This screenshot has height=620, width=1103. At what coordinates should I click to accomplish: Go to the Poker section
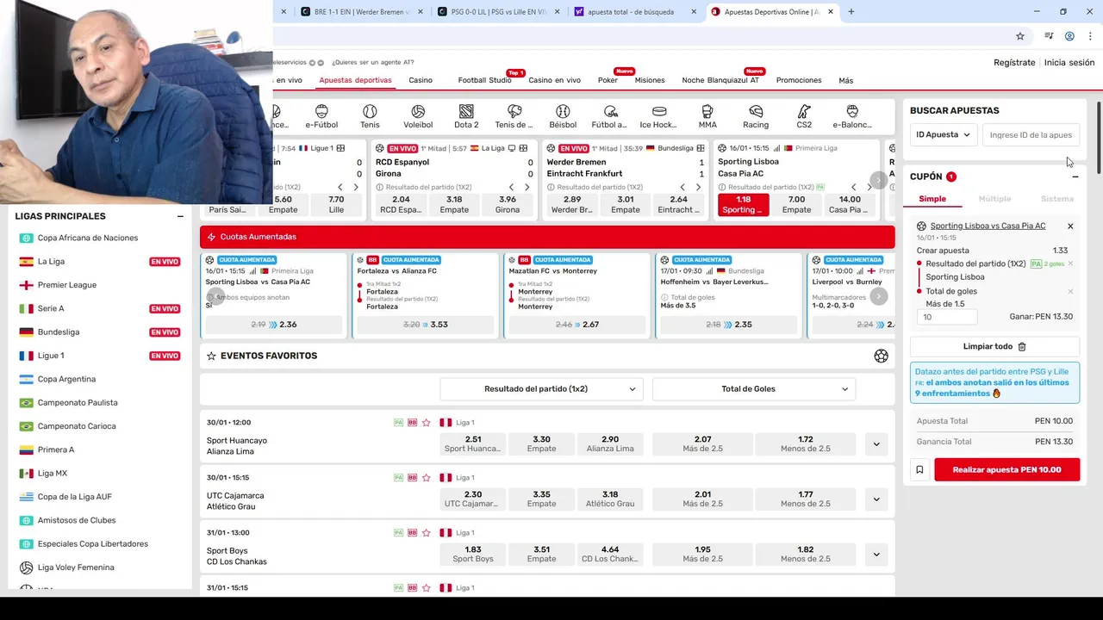click(608, 80)
